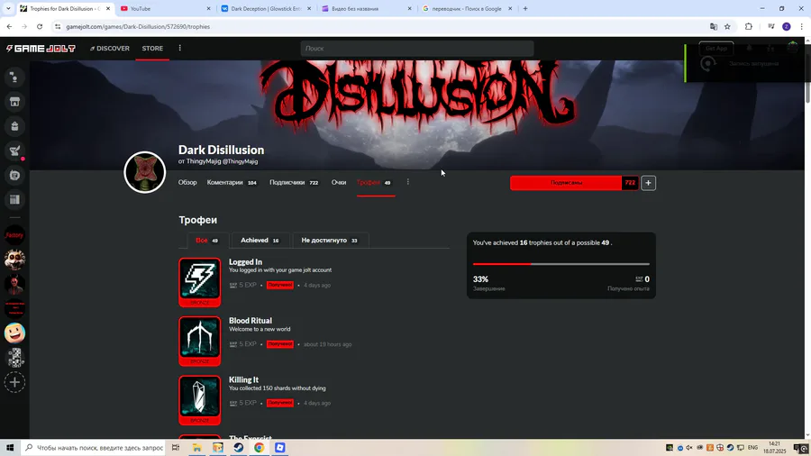Open File Explorer from the taskbar

pos(197,448)
